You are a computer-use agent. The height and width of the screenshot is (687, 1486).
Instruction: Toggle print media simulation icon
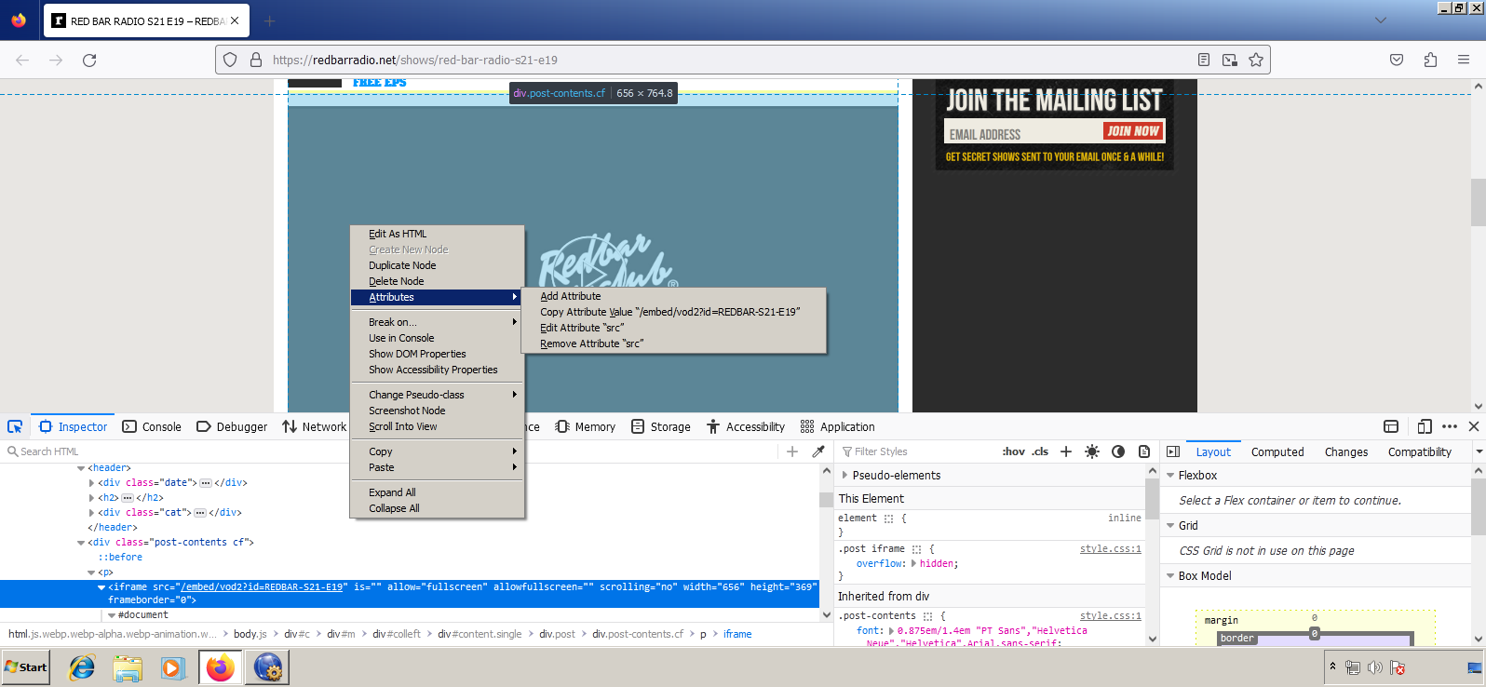pos(1144,451)
